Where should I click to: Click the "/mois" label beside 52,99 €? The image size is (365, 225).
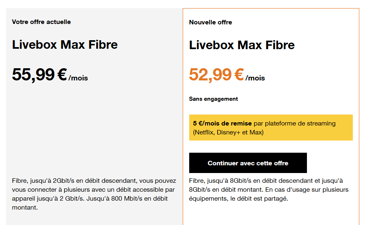[255, 78]
